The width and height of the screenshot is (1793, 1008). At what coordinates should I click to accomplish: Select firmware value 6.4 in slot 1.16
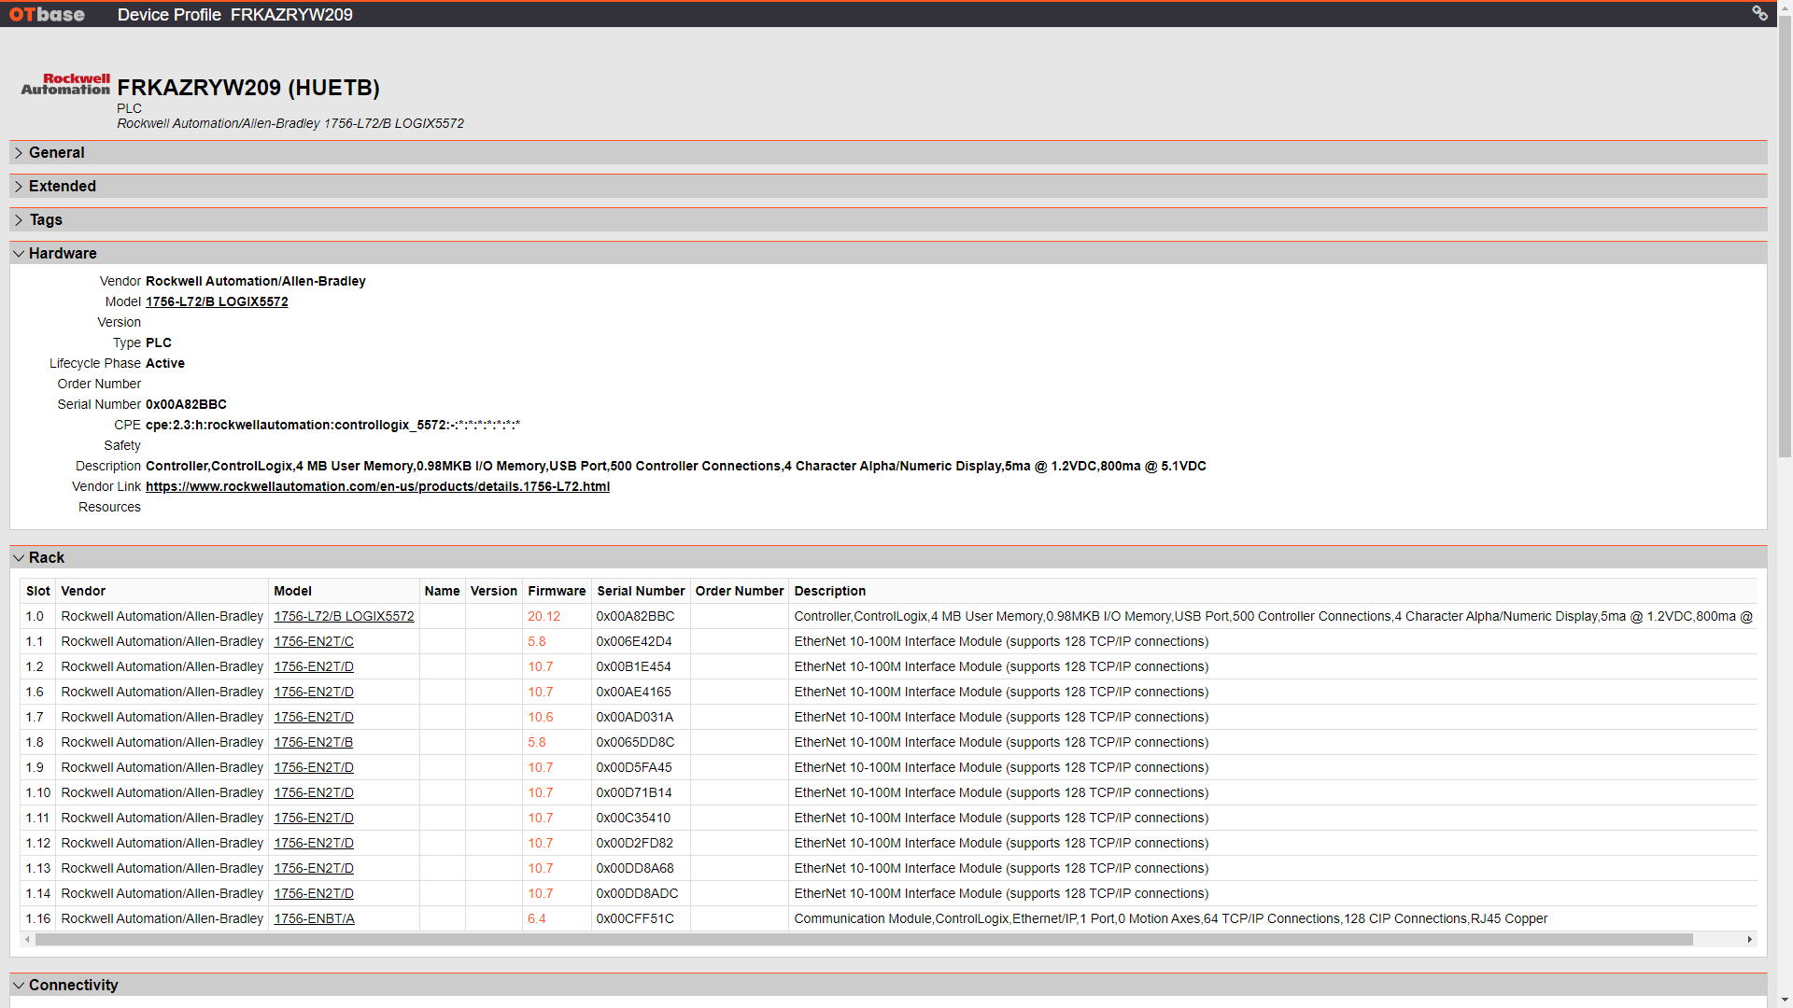[536, 918]
